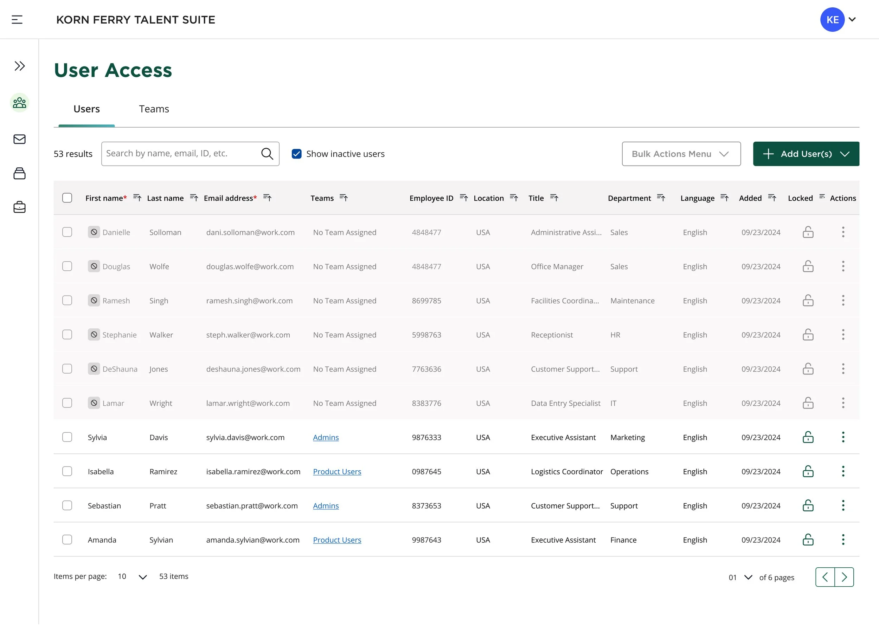Open actions menu for Amanda Sylvian

(x=843, y=540)
